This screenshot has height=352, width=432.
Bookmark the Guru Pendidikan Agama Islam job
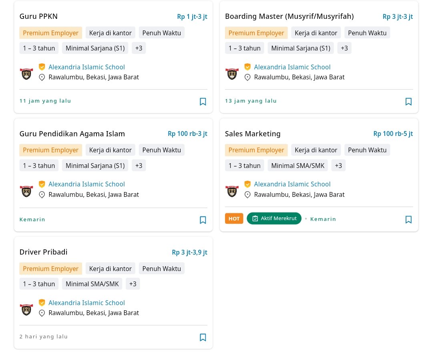coord(203,220)
